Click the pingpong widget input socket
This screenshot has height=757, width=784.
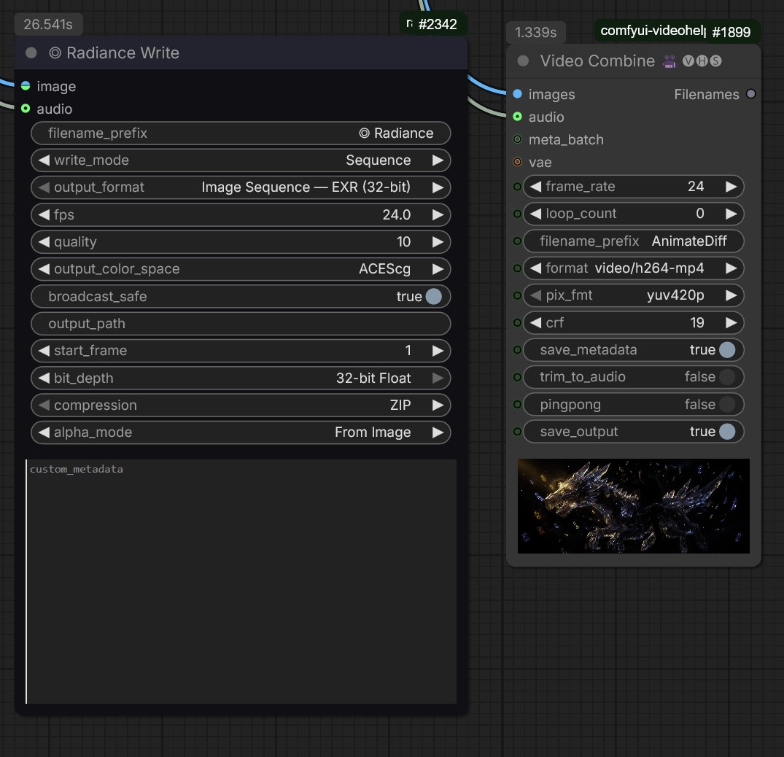518,404
